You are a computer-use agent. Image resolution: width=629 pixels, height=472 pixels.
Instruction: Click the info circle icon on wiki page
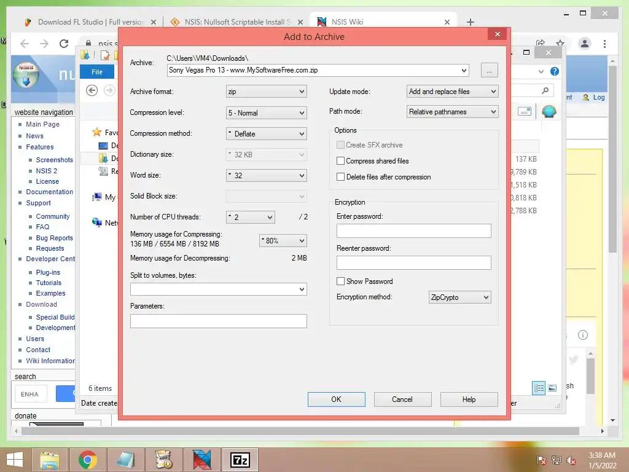click(x=583, y=335)
